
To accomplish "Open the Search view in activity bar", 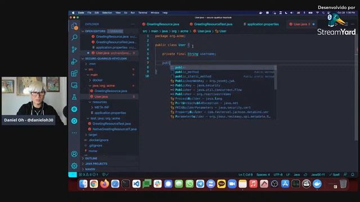I will (74, 38).
